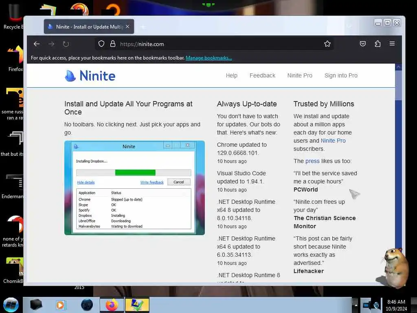The image size is (417, 313).
Task: Click 'Visual Studio Code updated to 1.94.1.' text
Action: 241,177
